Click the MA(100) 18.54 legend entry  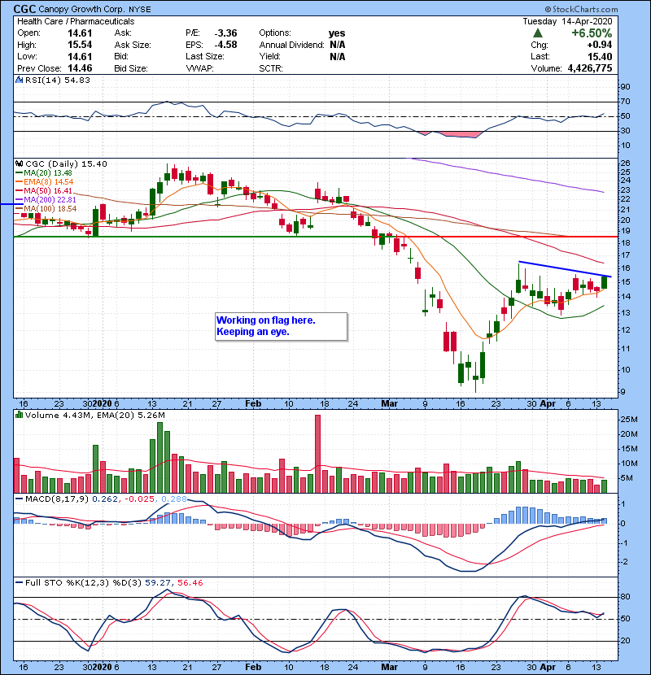46,209
